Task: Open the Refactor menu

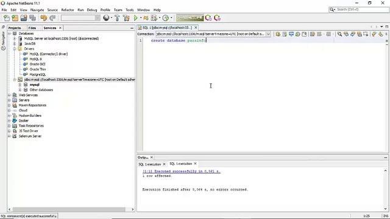Action: click(x=68, y=10)
